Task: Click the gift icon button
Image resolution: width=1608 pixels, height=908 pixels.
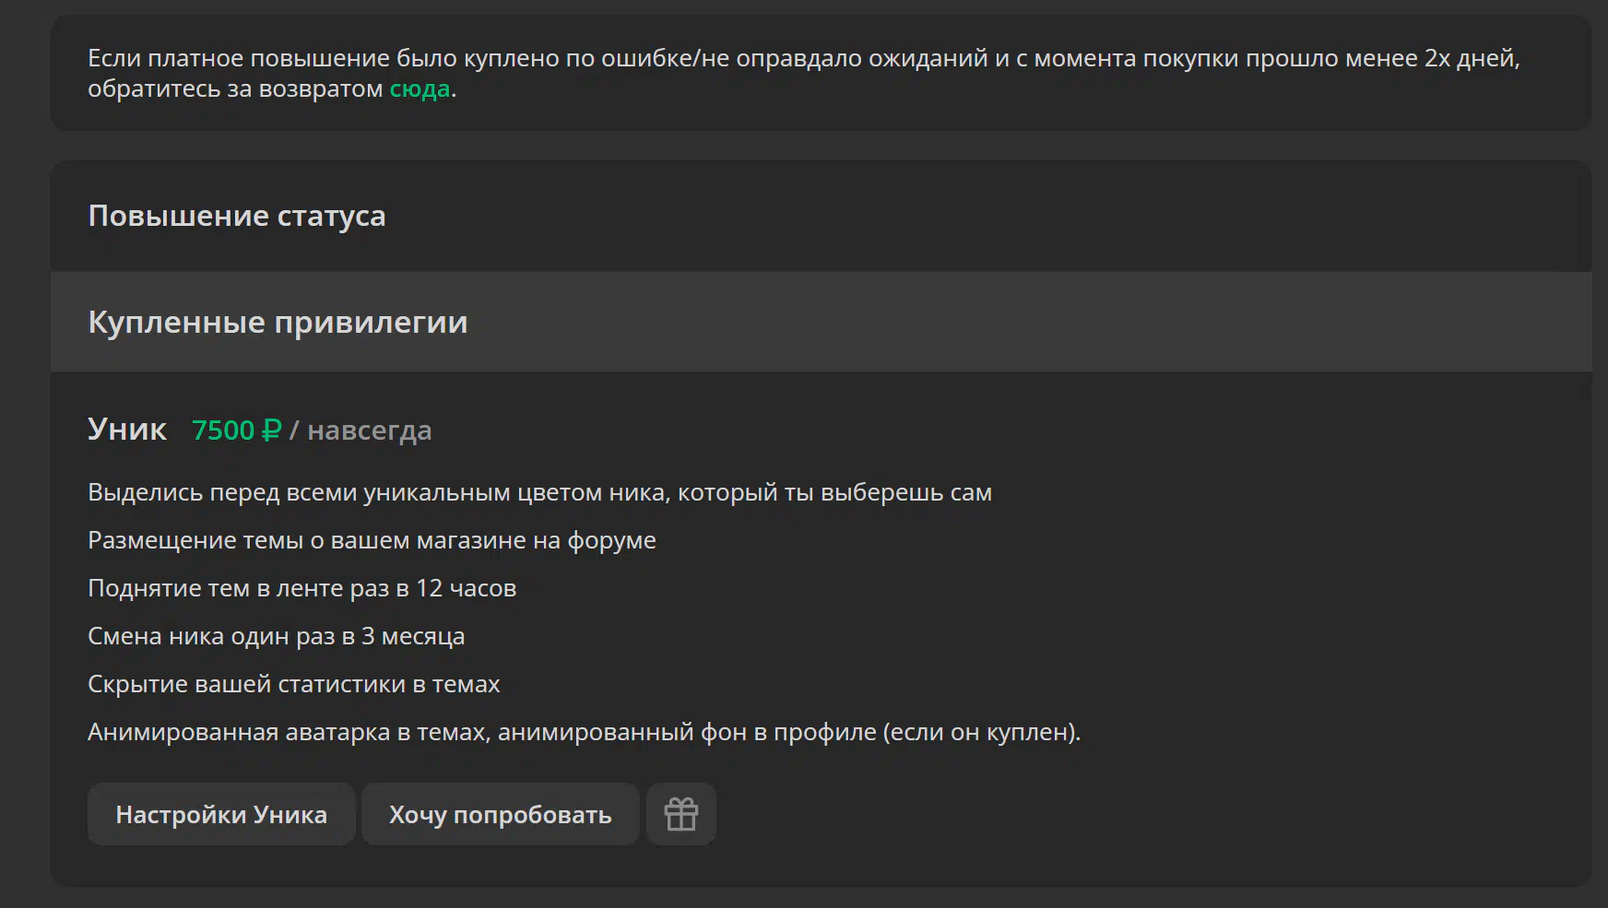Action: (681, 814)
